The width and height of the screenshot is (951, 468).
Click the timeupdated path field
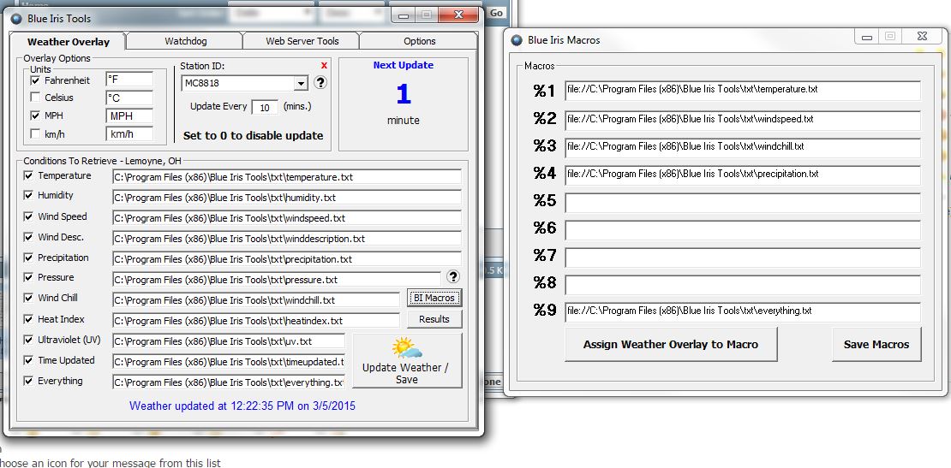tap(229, 362)
